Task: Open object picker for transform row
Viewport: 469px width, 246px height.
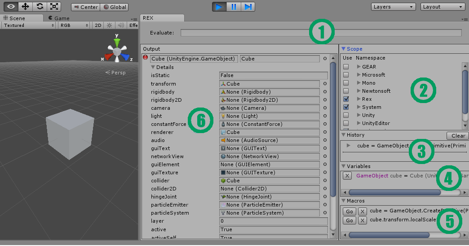Action: 325,84
